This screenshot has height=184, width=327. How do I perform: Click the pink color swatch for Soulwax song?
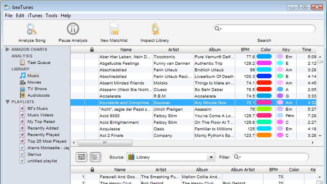click(264, 103)
